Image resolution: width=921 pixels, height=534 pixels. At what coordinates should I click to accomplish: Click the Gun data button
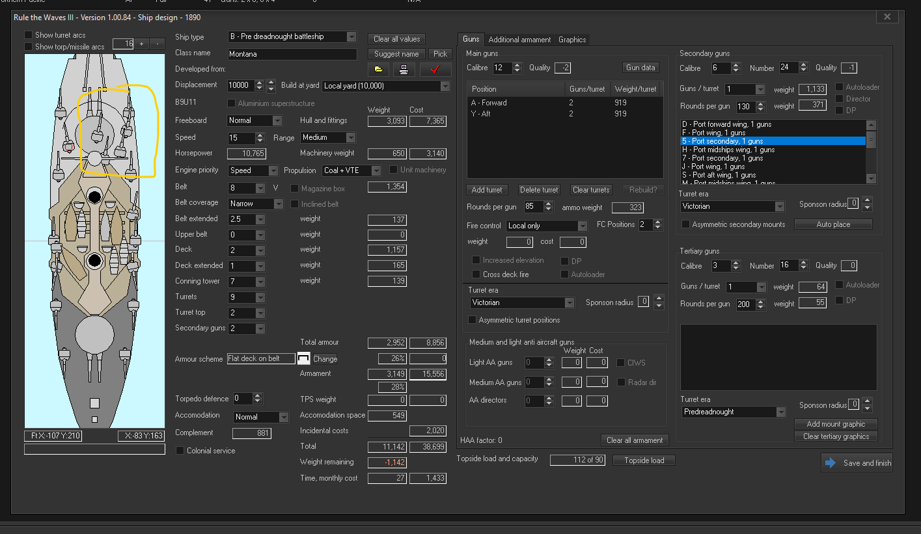(640, 68)
